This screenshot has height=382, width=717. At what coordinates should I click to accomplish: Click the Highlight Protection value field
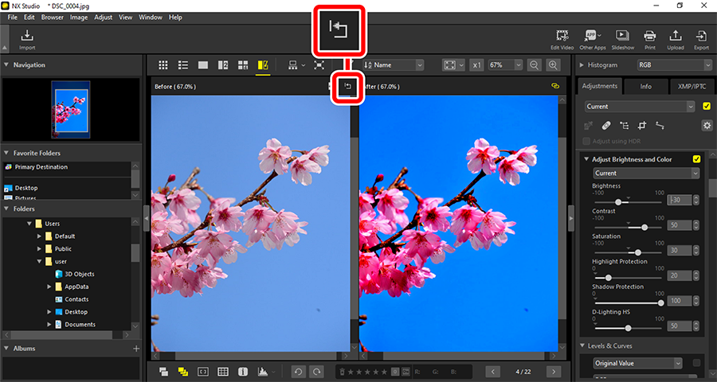pos(679,275)
